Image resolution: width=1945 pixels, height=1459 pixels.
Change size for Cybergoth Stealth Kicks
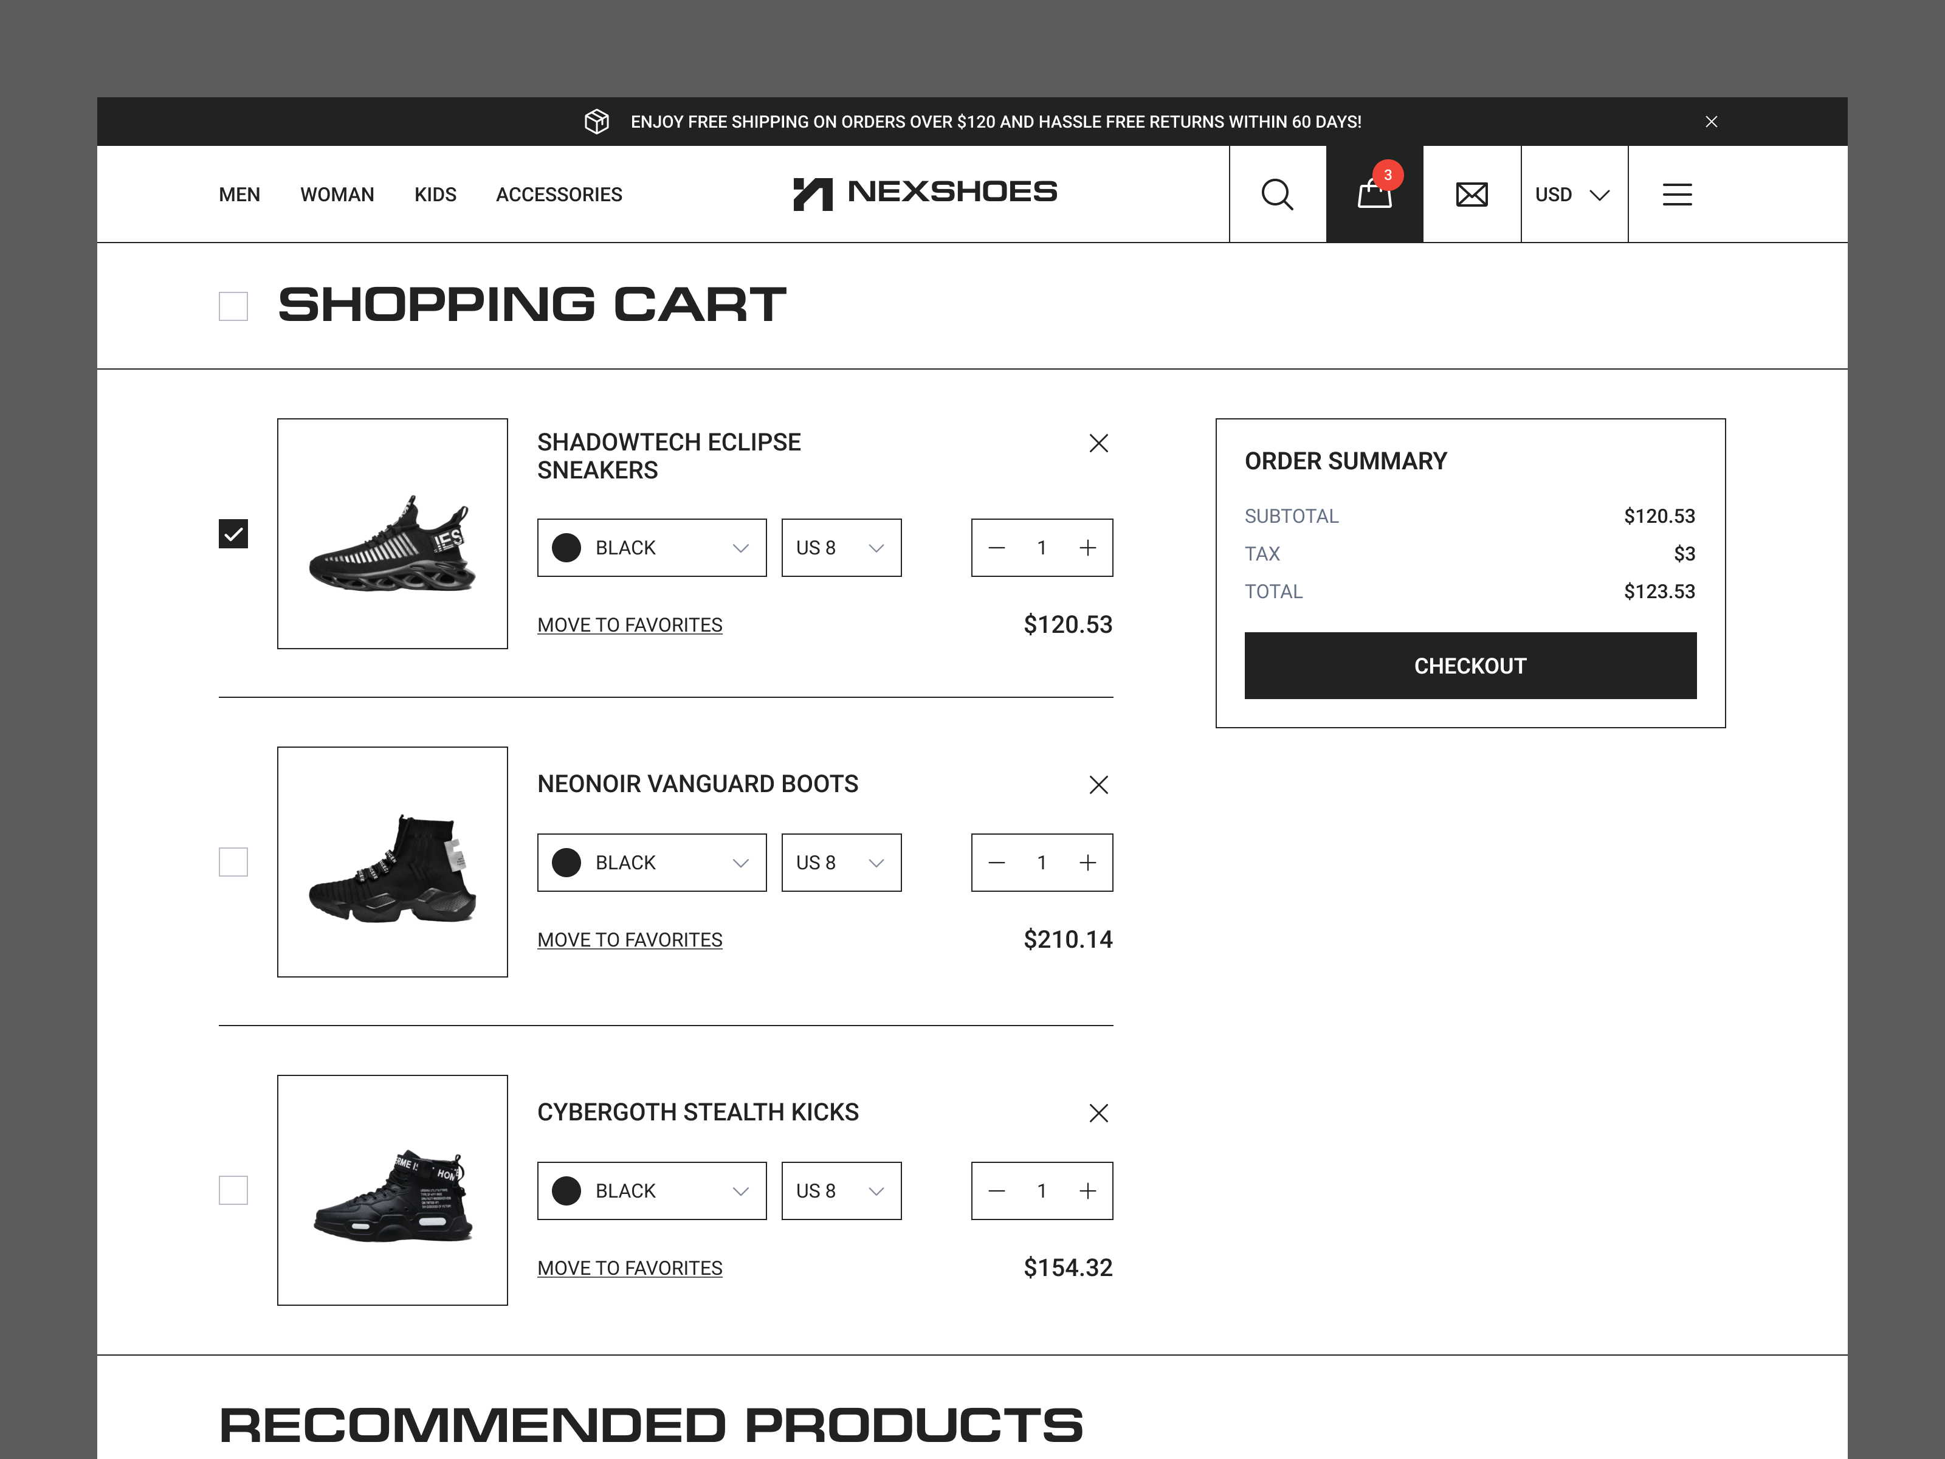840,1190
